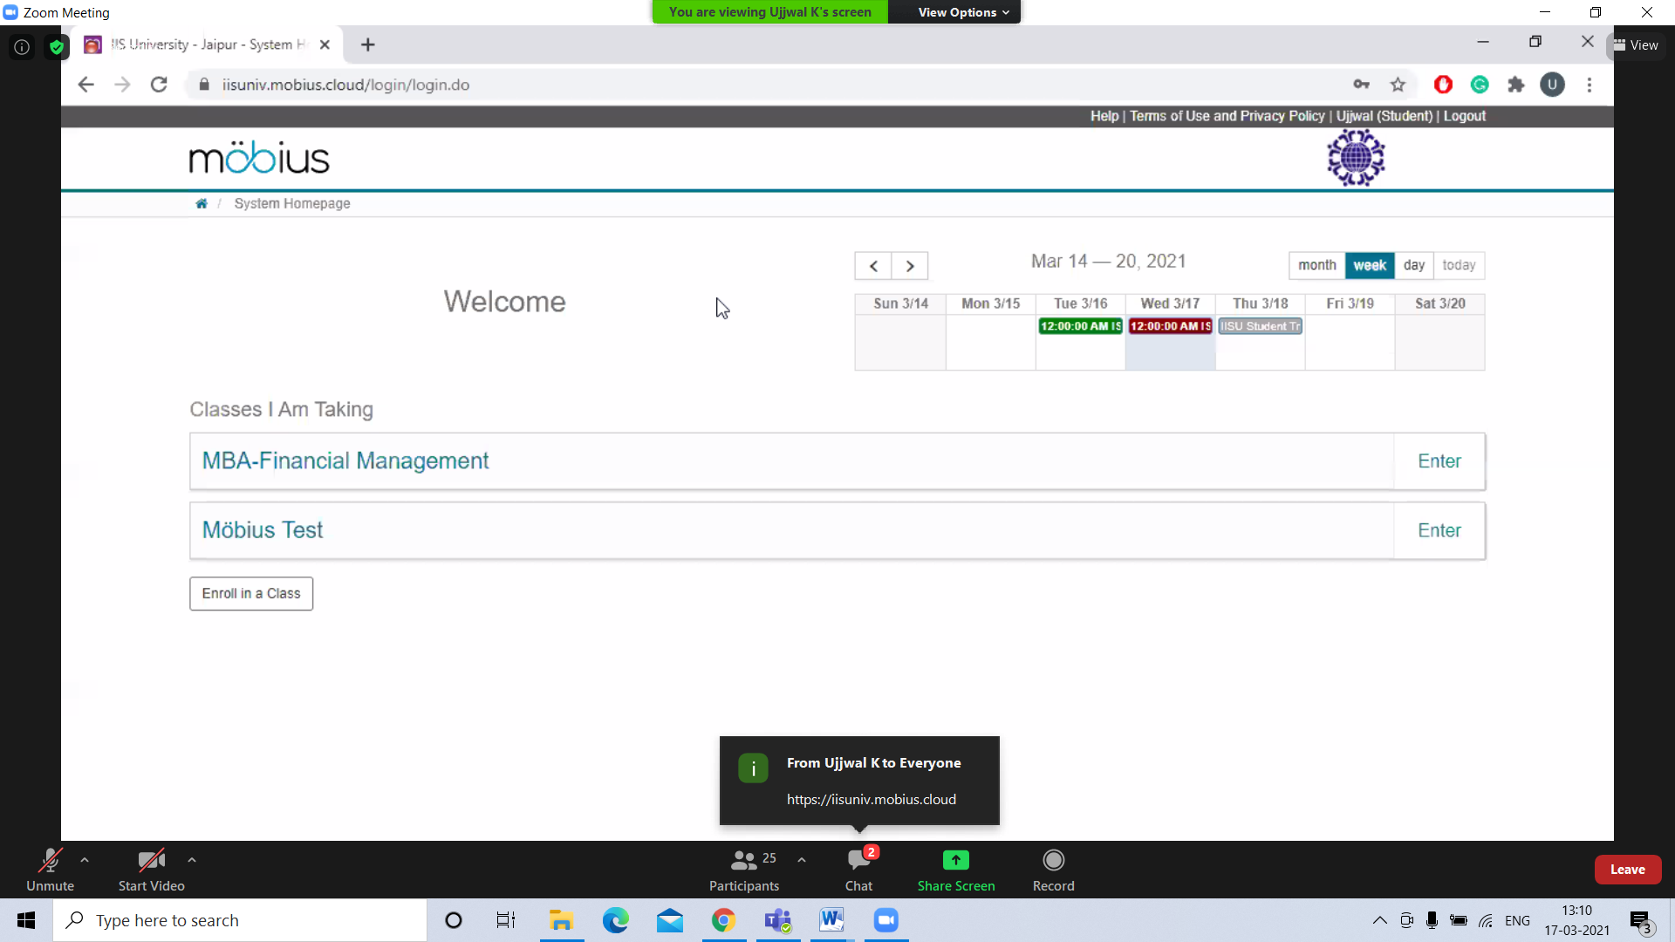1675x942 pixels.
Task: Expand audio options arrow beside Unmute
Action: (x=85, y=860)
